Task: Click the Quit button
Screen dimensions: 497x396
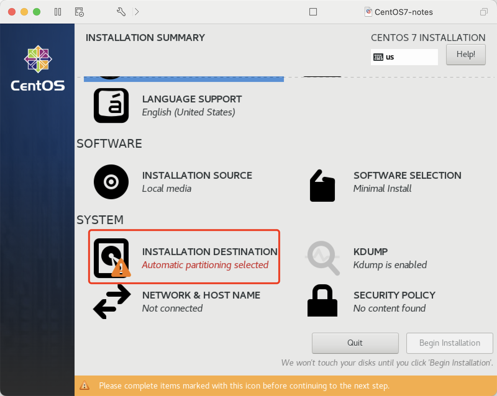Action: click(x=355, y=343)
